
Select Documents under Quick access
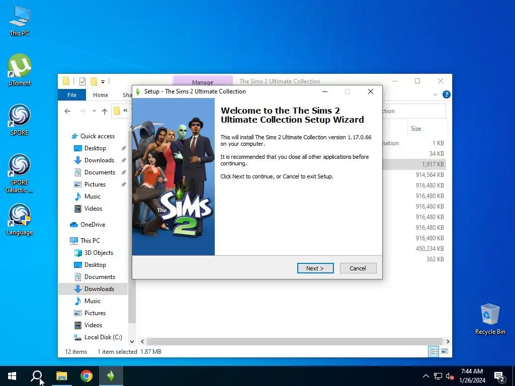[x=100, y=172]
